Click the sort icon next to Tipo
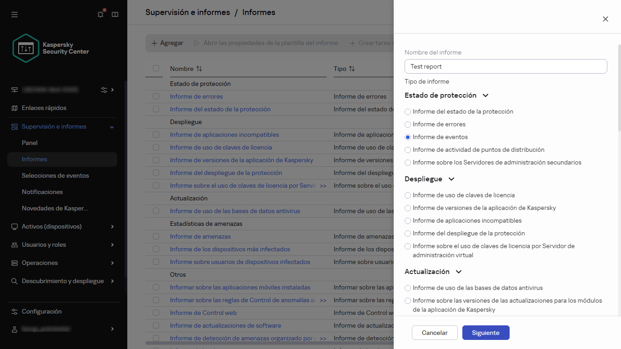Viewport: 621px width, 349px height. 351,69
